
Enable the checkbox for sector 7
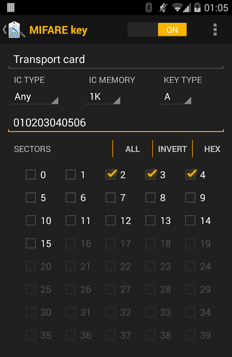[110, 197]
